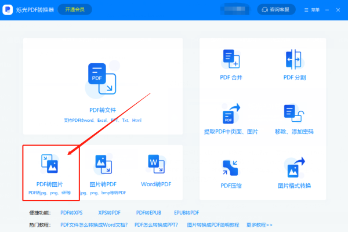Screen dimensions: 348x232
Task: Open the PDF 合并 merge icon
Action: click(x=231, y=59)
